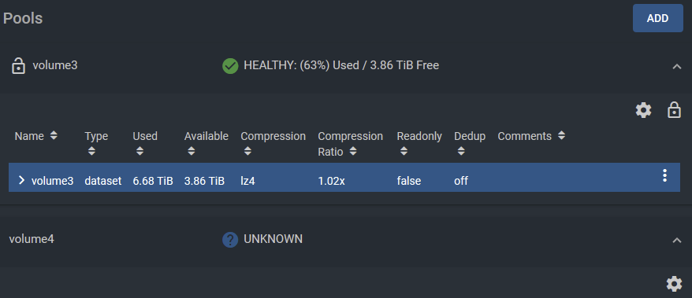Expand the volume3 dataset tree row
The height and width of the screenshot is (298, 692).
(x=21, y=180)
